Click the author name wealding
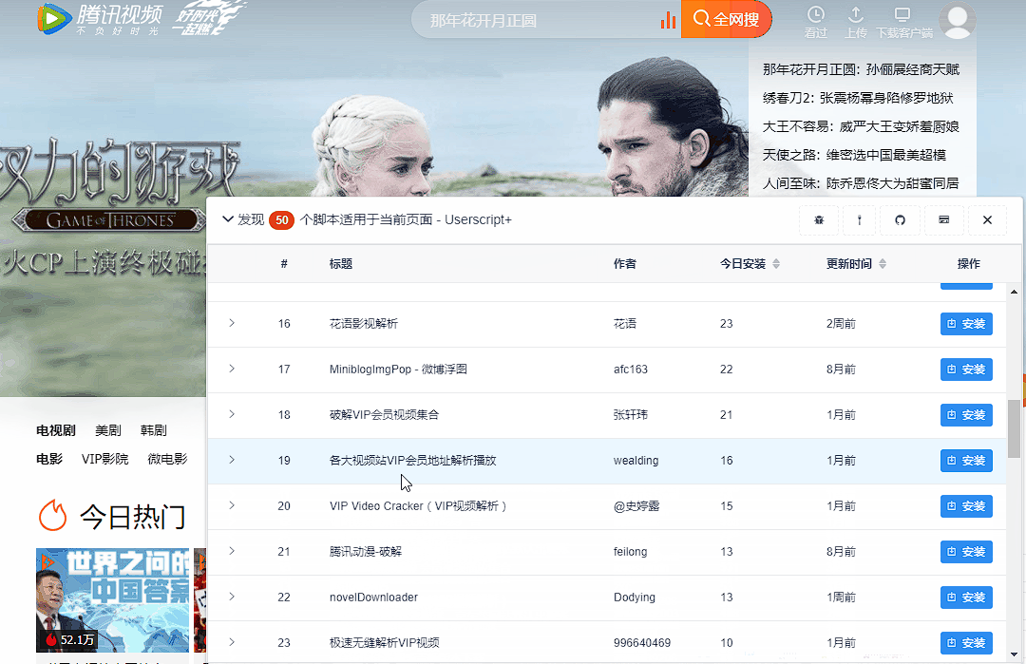1026x664 pixels. click(636, 461)
